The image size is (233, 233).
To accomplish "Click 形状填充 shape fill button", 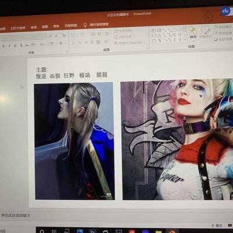I will (223, 27).
